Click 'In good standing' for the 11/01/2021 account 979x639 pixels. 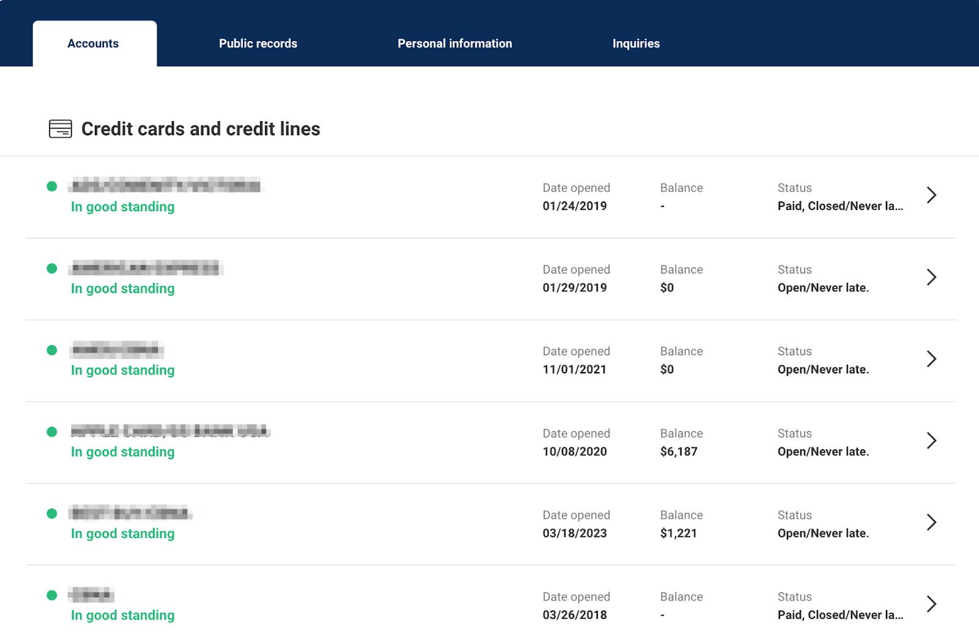point(122,370)
